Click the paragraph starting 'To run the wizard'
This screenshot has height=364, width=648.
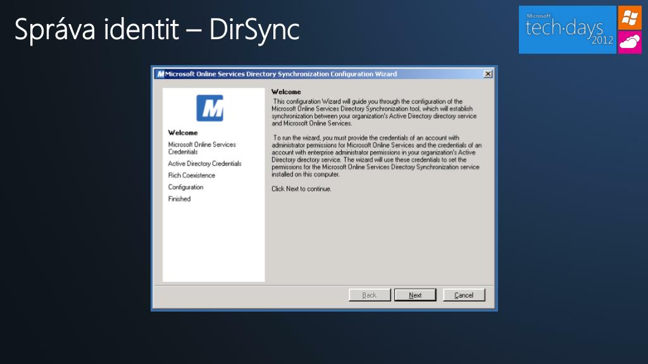pos(377,156)
